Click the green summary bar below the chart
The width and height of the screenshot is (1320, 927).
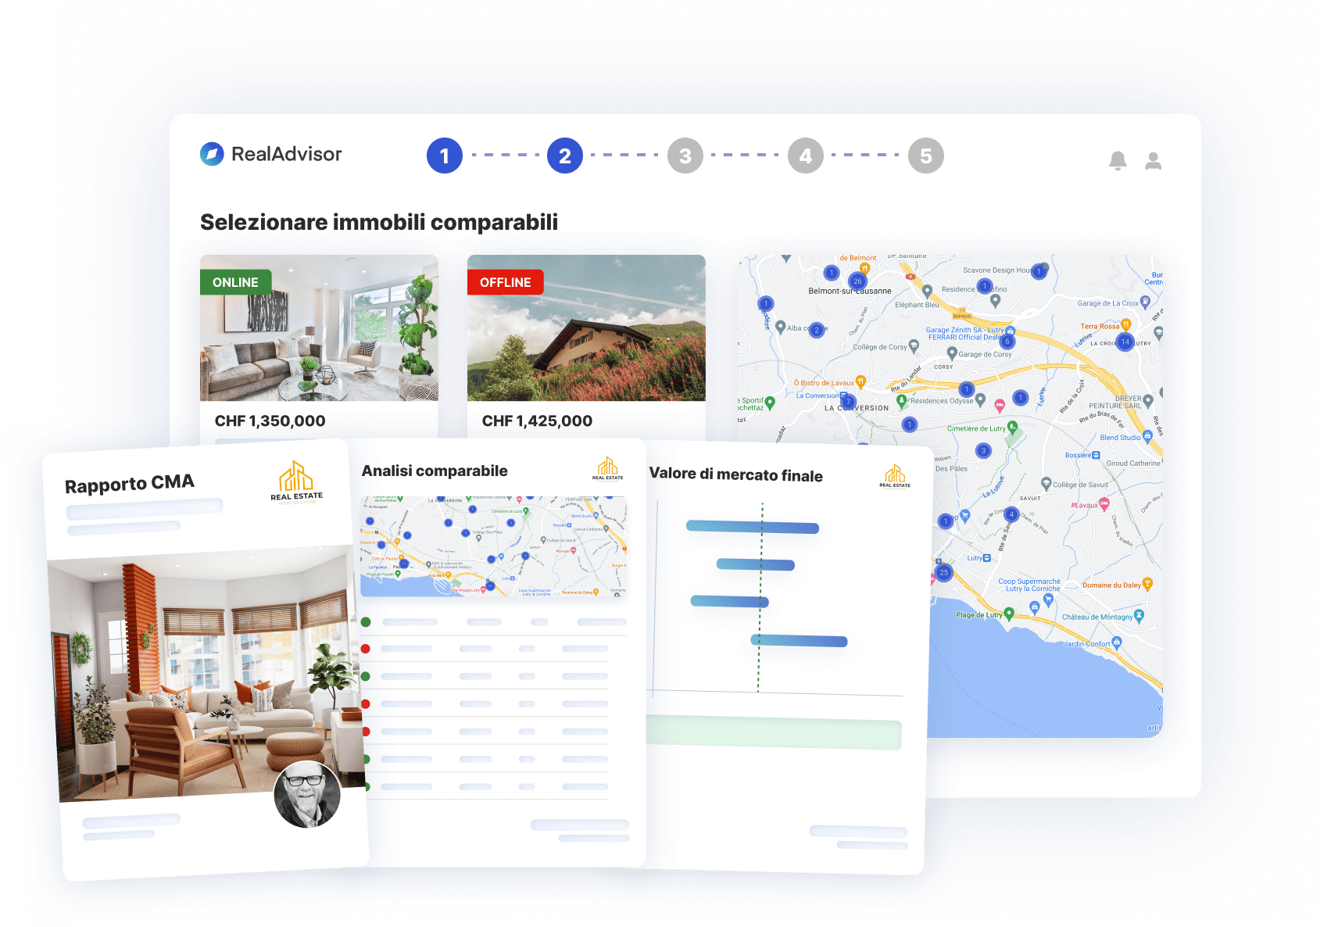point(774,732)
